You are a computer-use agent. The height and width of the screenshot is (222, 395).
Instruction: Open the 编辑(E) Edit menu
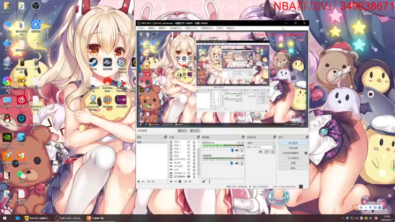(x=152, y=28)
